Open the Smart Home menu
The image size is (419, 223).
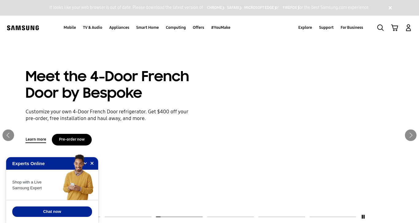coord(148,28)
